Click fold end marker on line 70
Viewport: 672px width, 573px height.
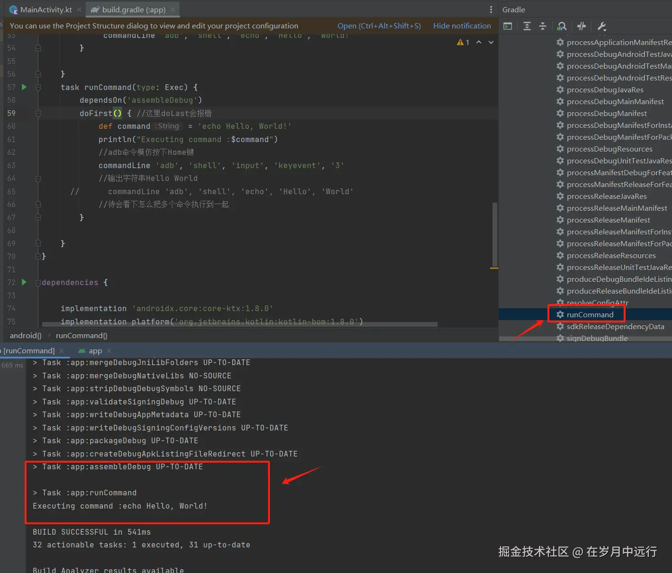pyautogui.click(x=38, y=256)
